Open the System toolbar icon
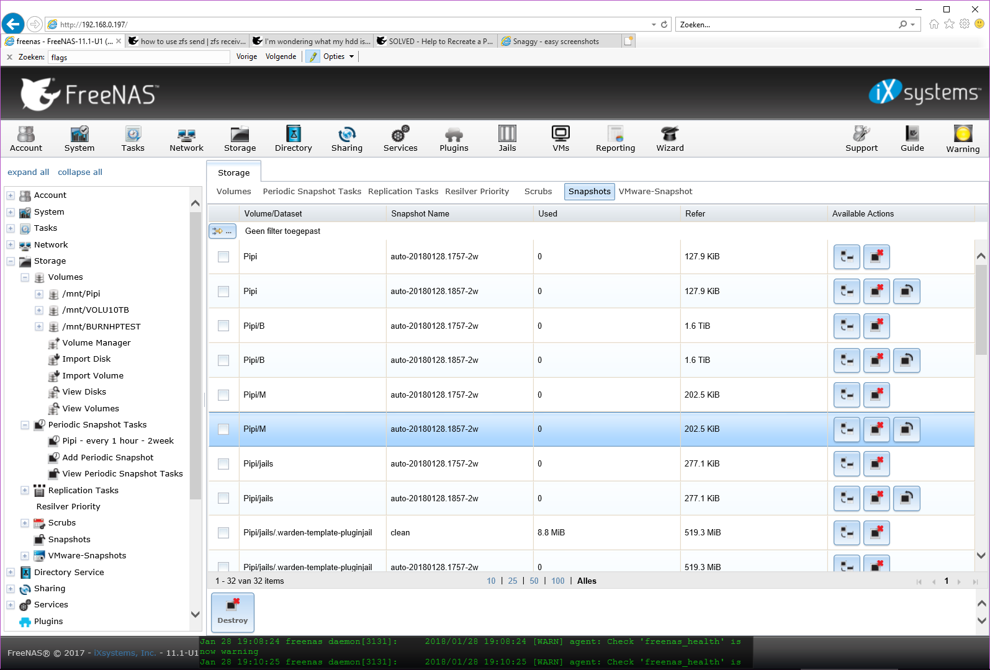This screenshot has width=990, height=670. tap(79, 139)
